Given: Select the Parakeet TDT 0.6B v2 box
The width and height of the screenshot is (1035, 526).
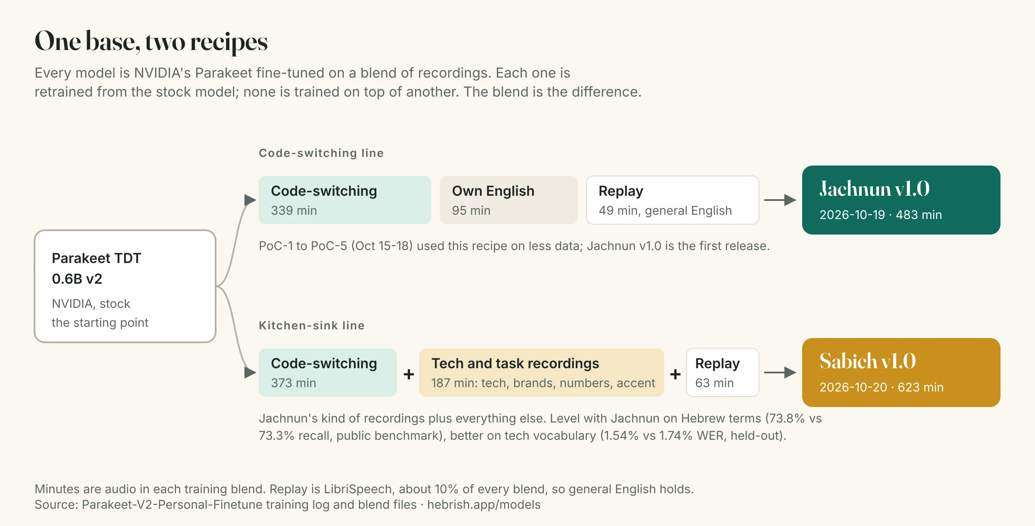Looking at the screenshot, I should 125,286.
